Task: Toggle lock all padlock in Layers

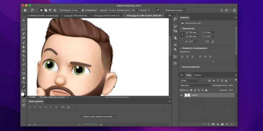Action: (x=206, y=90)
